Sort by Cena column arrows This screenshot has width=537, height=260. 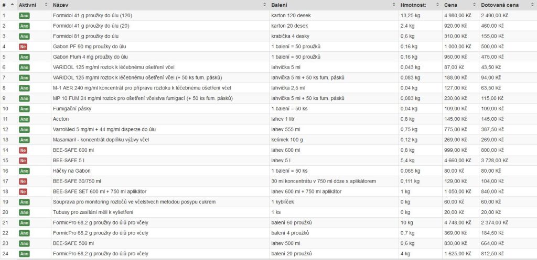point(474,5)
